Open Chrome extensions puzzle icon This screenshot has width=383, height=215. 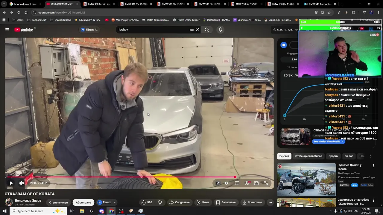coord(354,13)
